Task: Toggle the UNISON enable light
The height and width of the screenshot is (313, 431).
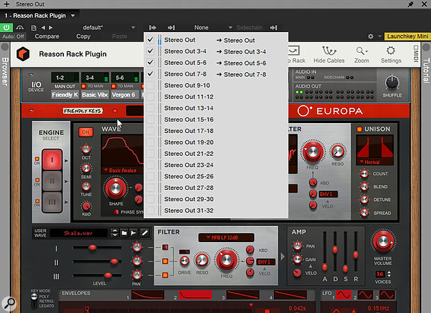Action: coord(359,129)
